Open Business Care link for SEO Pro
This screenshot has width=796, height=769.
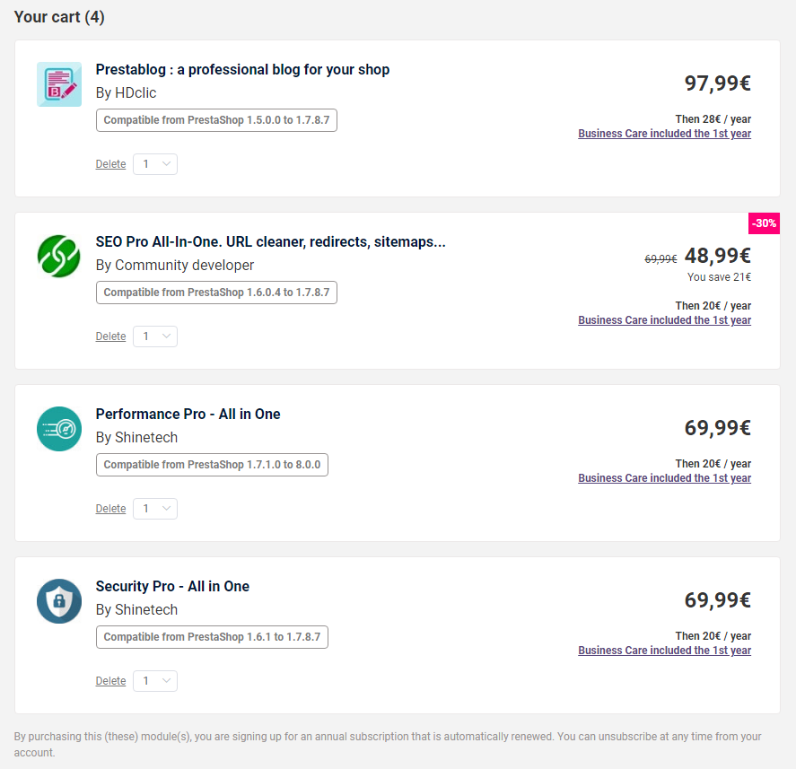point(664,320)
